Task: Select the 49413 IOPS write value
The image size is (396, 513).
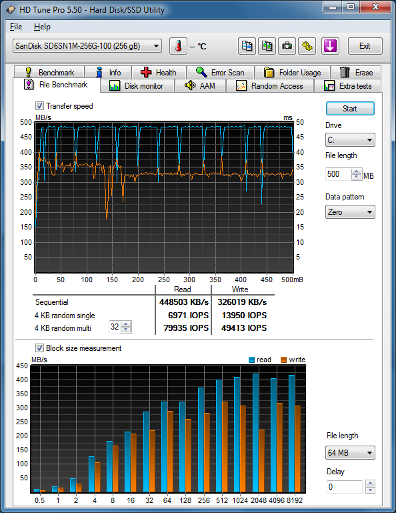Action: (x=244, y=328)
